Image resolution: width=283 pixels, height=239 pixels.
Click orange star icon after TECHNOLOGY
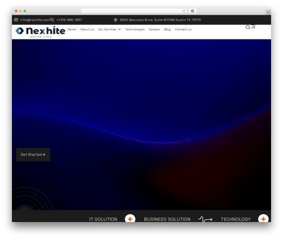[x=263, y=219]
